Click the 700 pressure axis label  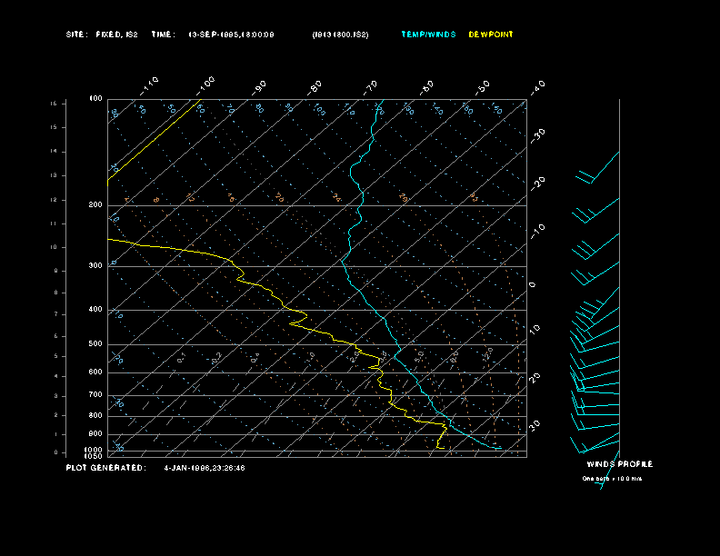coord(95,394)
